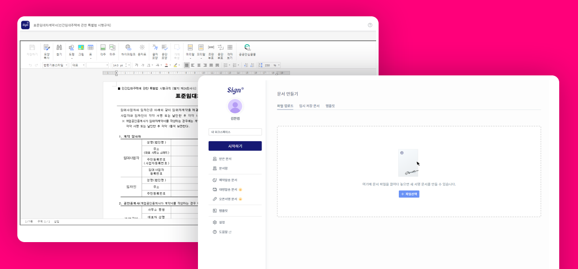Switch to 템플릿 tab in 문서 만들기

click(330, 105)
